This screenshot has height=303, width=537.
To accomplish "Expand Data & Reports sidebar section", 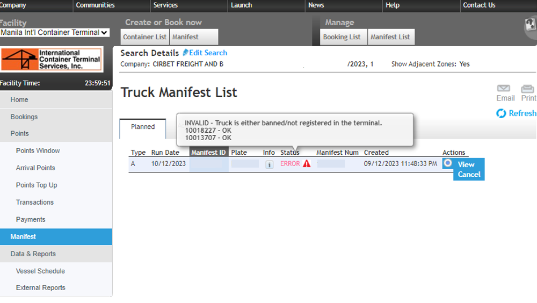I will click(33, 254).
